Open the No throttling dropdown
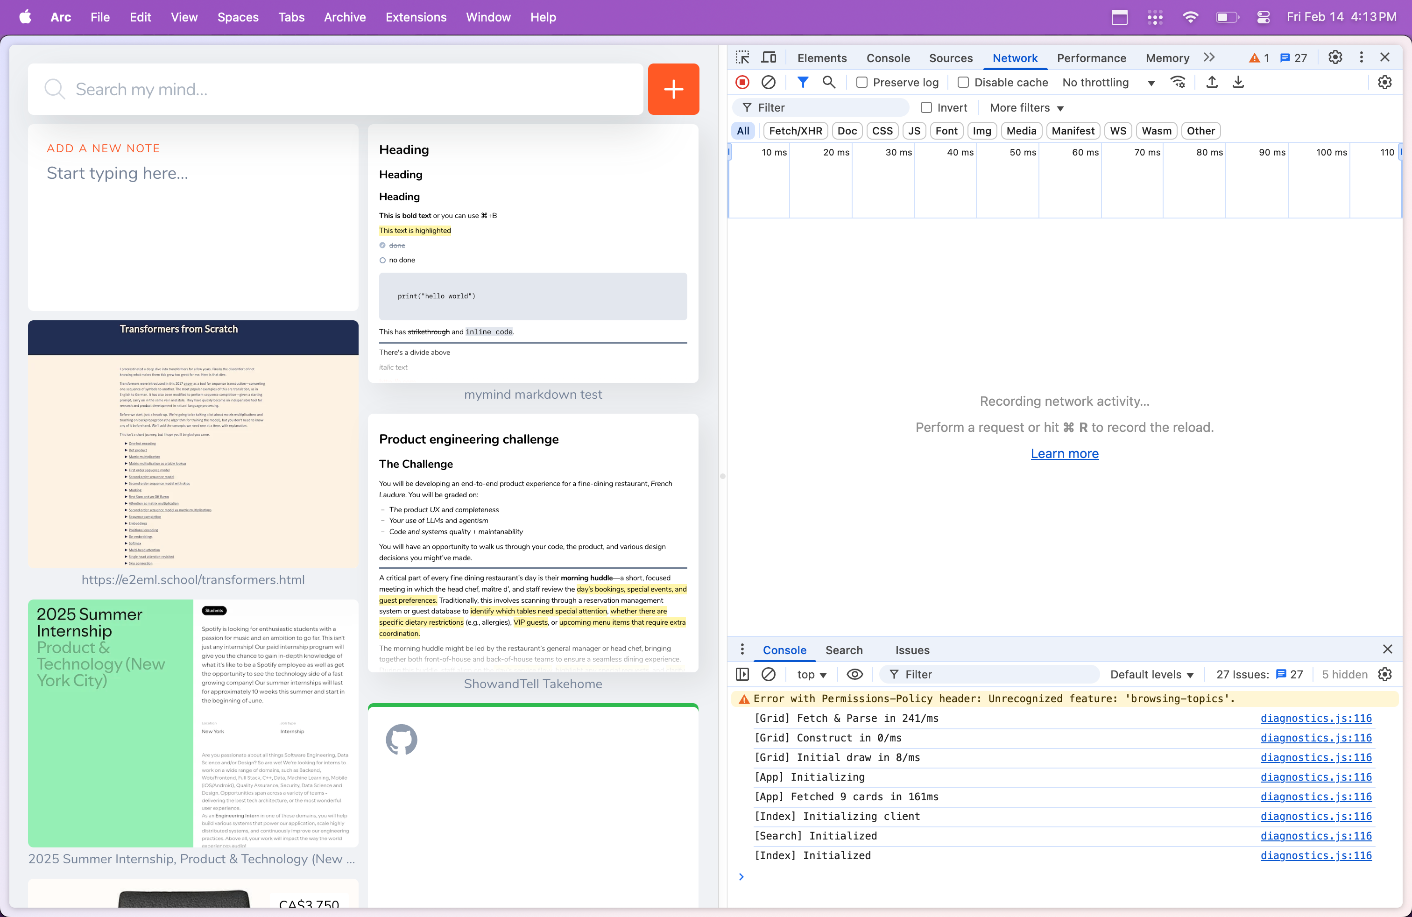 point(1108,83)
